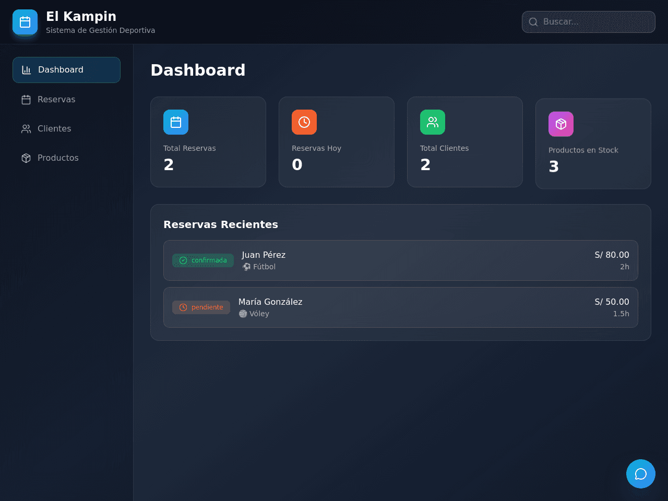Click the magnifier icon in search box
This screenshot has height=501, width=668.
pos(533,22)
